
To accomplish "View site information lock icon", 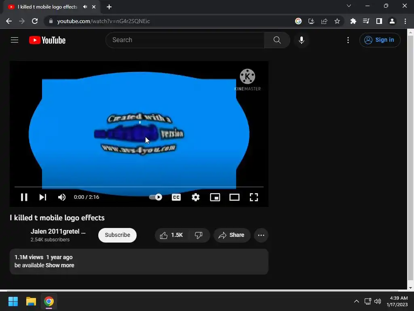I will pyautogui.click(x=51, y=21).
